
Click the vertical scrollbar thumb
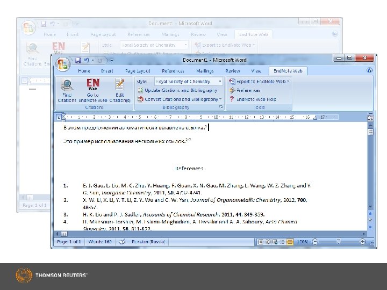370,132
